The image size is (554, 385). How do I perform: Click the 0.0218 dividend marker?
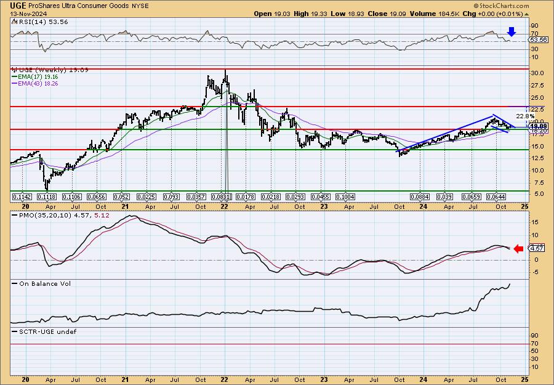271,197
